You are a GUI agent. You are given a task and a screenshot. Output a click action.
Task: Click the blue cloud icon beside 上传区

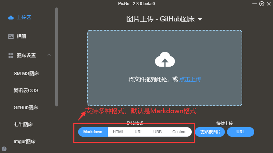coord(11,18)
